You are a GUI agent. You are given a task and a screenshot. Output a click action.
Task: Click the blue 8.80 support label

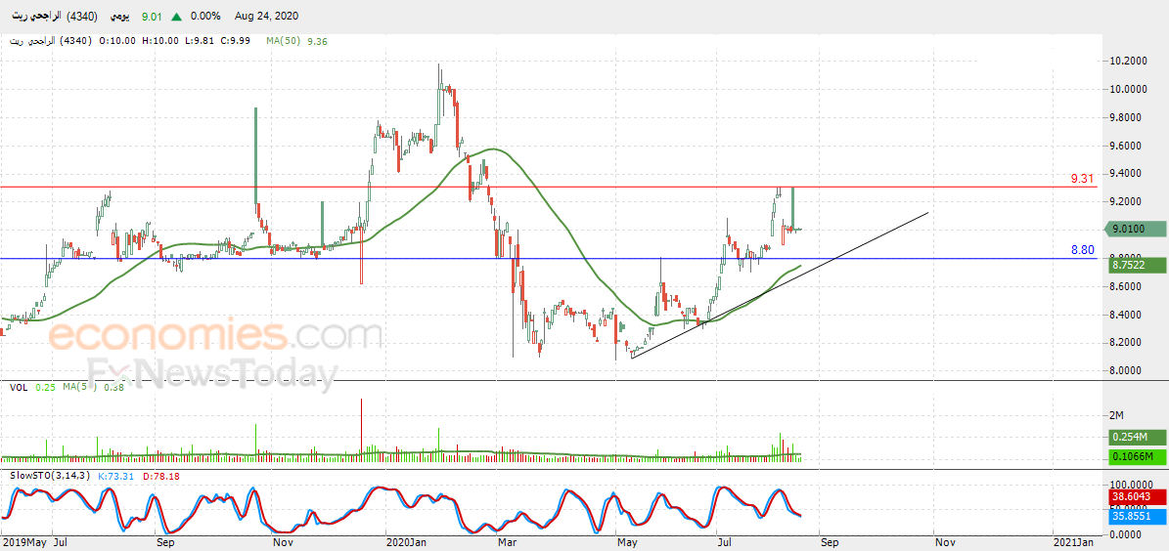click(x=1083, y=250)
